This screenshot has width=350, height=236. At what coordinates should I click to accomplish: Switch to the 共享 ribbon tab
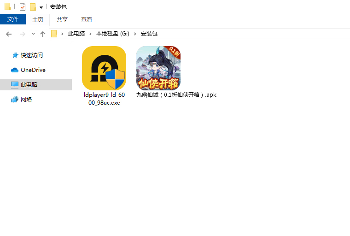click(62, 19)
